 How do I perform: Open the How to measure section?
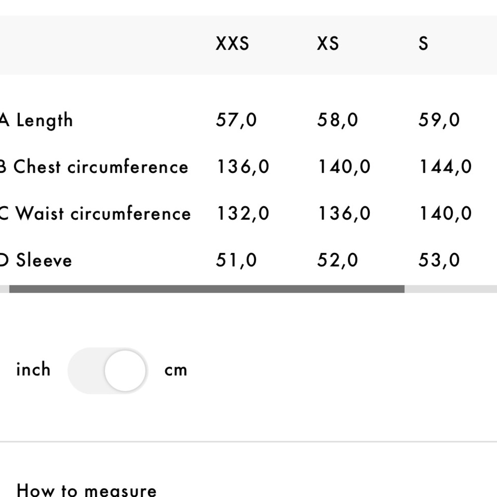86,490
